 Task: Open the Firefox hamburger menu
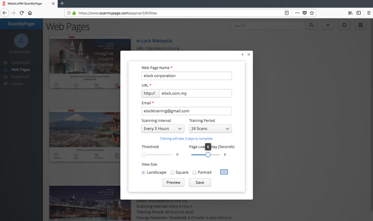point(369,13)
